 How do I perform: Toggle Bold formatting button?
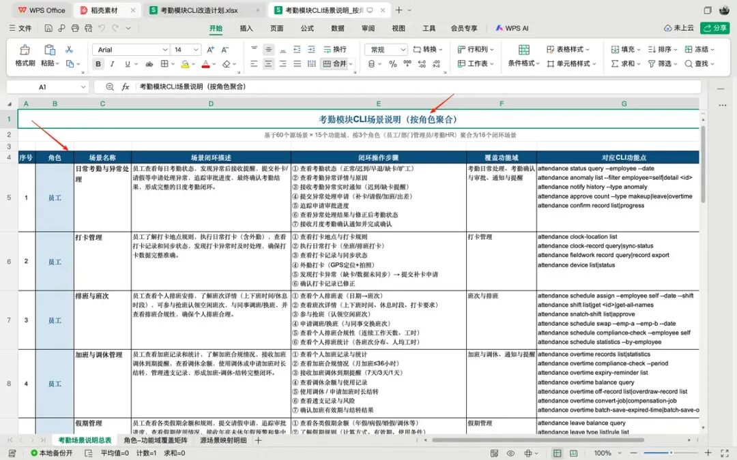[98, 64]
